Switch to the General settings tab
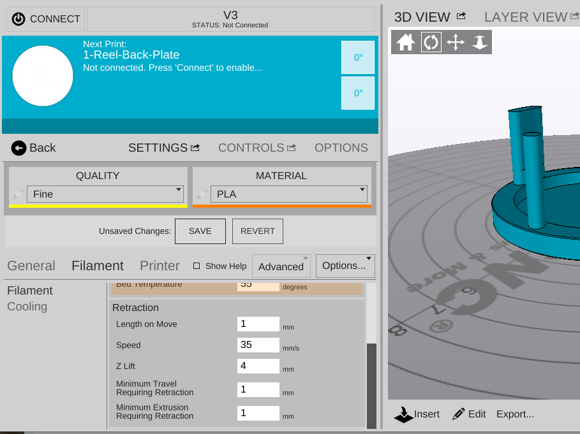 [x=31, y=266]
